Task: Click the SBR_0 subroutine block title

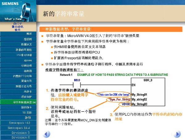Action: pyautogui.click(x=148, y=80)
